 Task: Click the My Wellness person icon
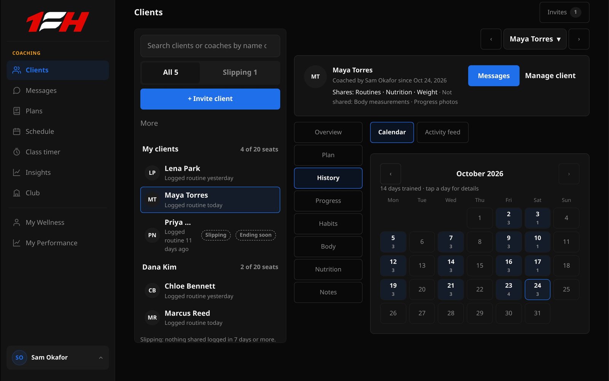(x=17, y=223)
